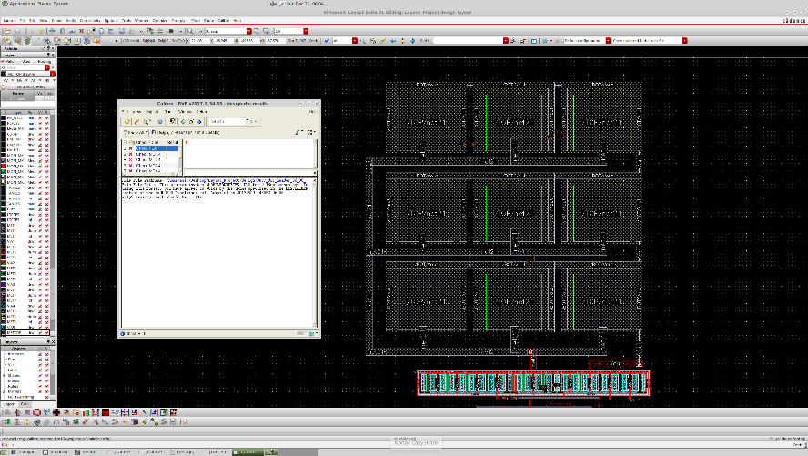The width and height of the screenshot is (808, 456).
Task: Open the Highlight menu in Calibre RVE
Action: click(151, 112)
